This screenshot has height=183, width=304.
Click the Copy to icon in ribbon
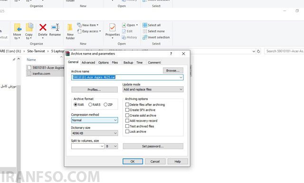pyautogui.click(x=29, y=27)
